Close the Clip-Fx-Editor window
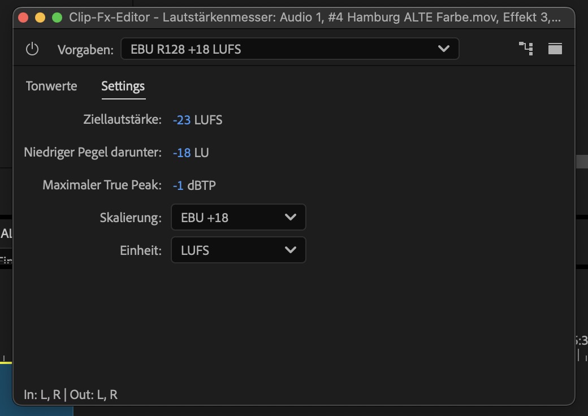The width and height of the screenshot is (588, 416). tap(23, 18)
